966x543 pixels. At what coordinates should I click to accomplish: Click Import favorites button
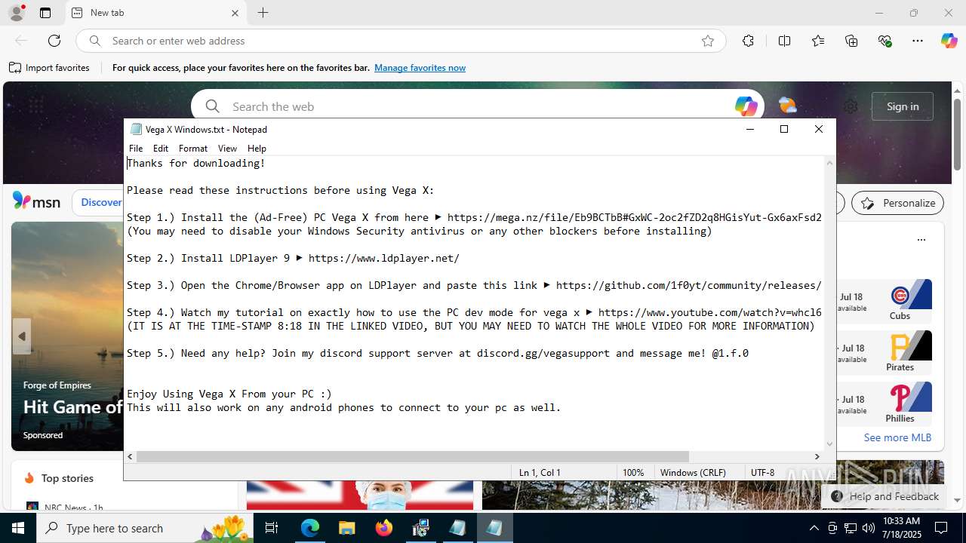click(x=49, y=68)
